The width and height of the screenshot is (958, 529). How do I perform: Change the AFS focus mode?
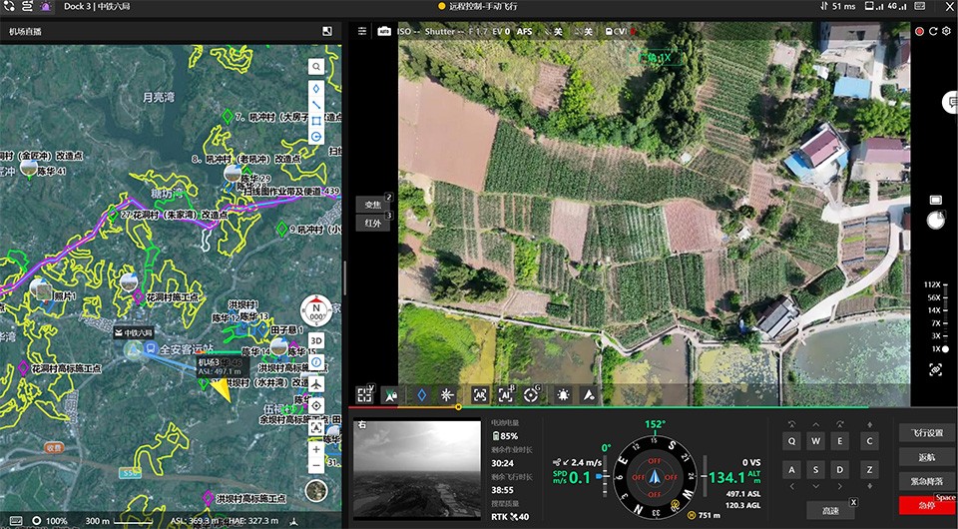coord(524,31)
